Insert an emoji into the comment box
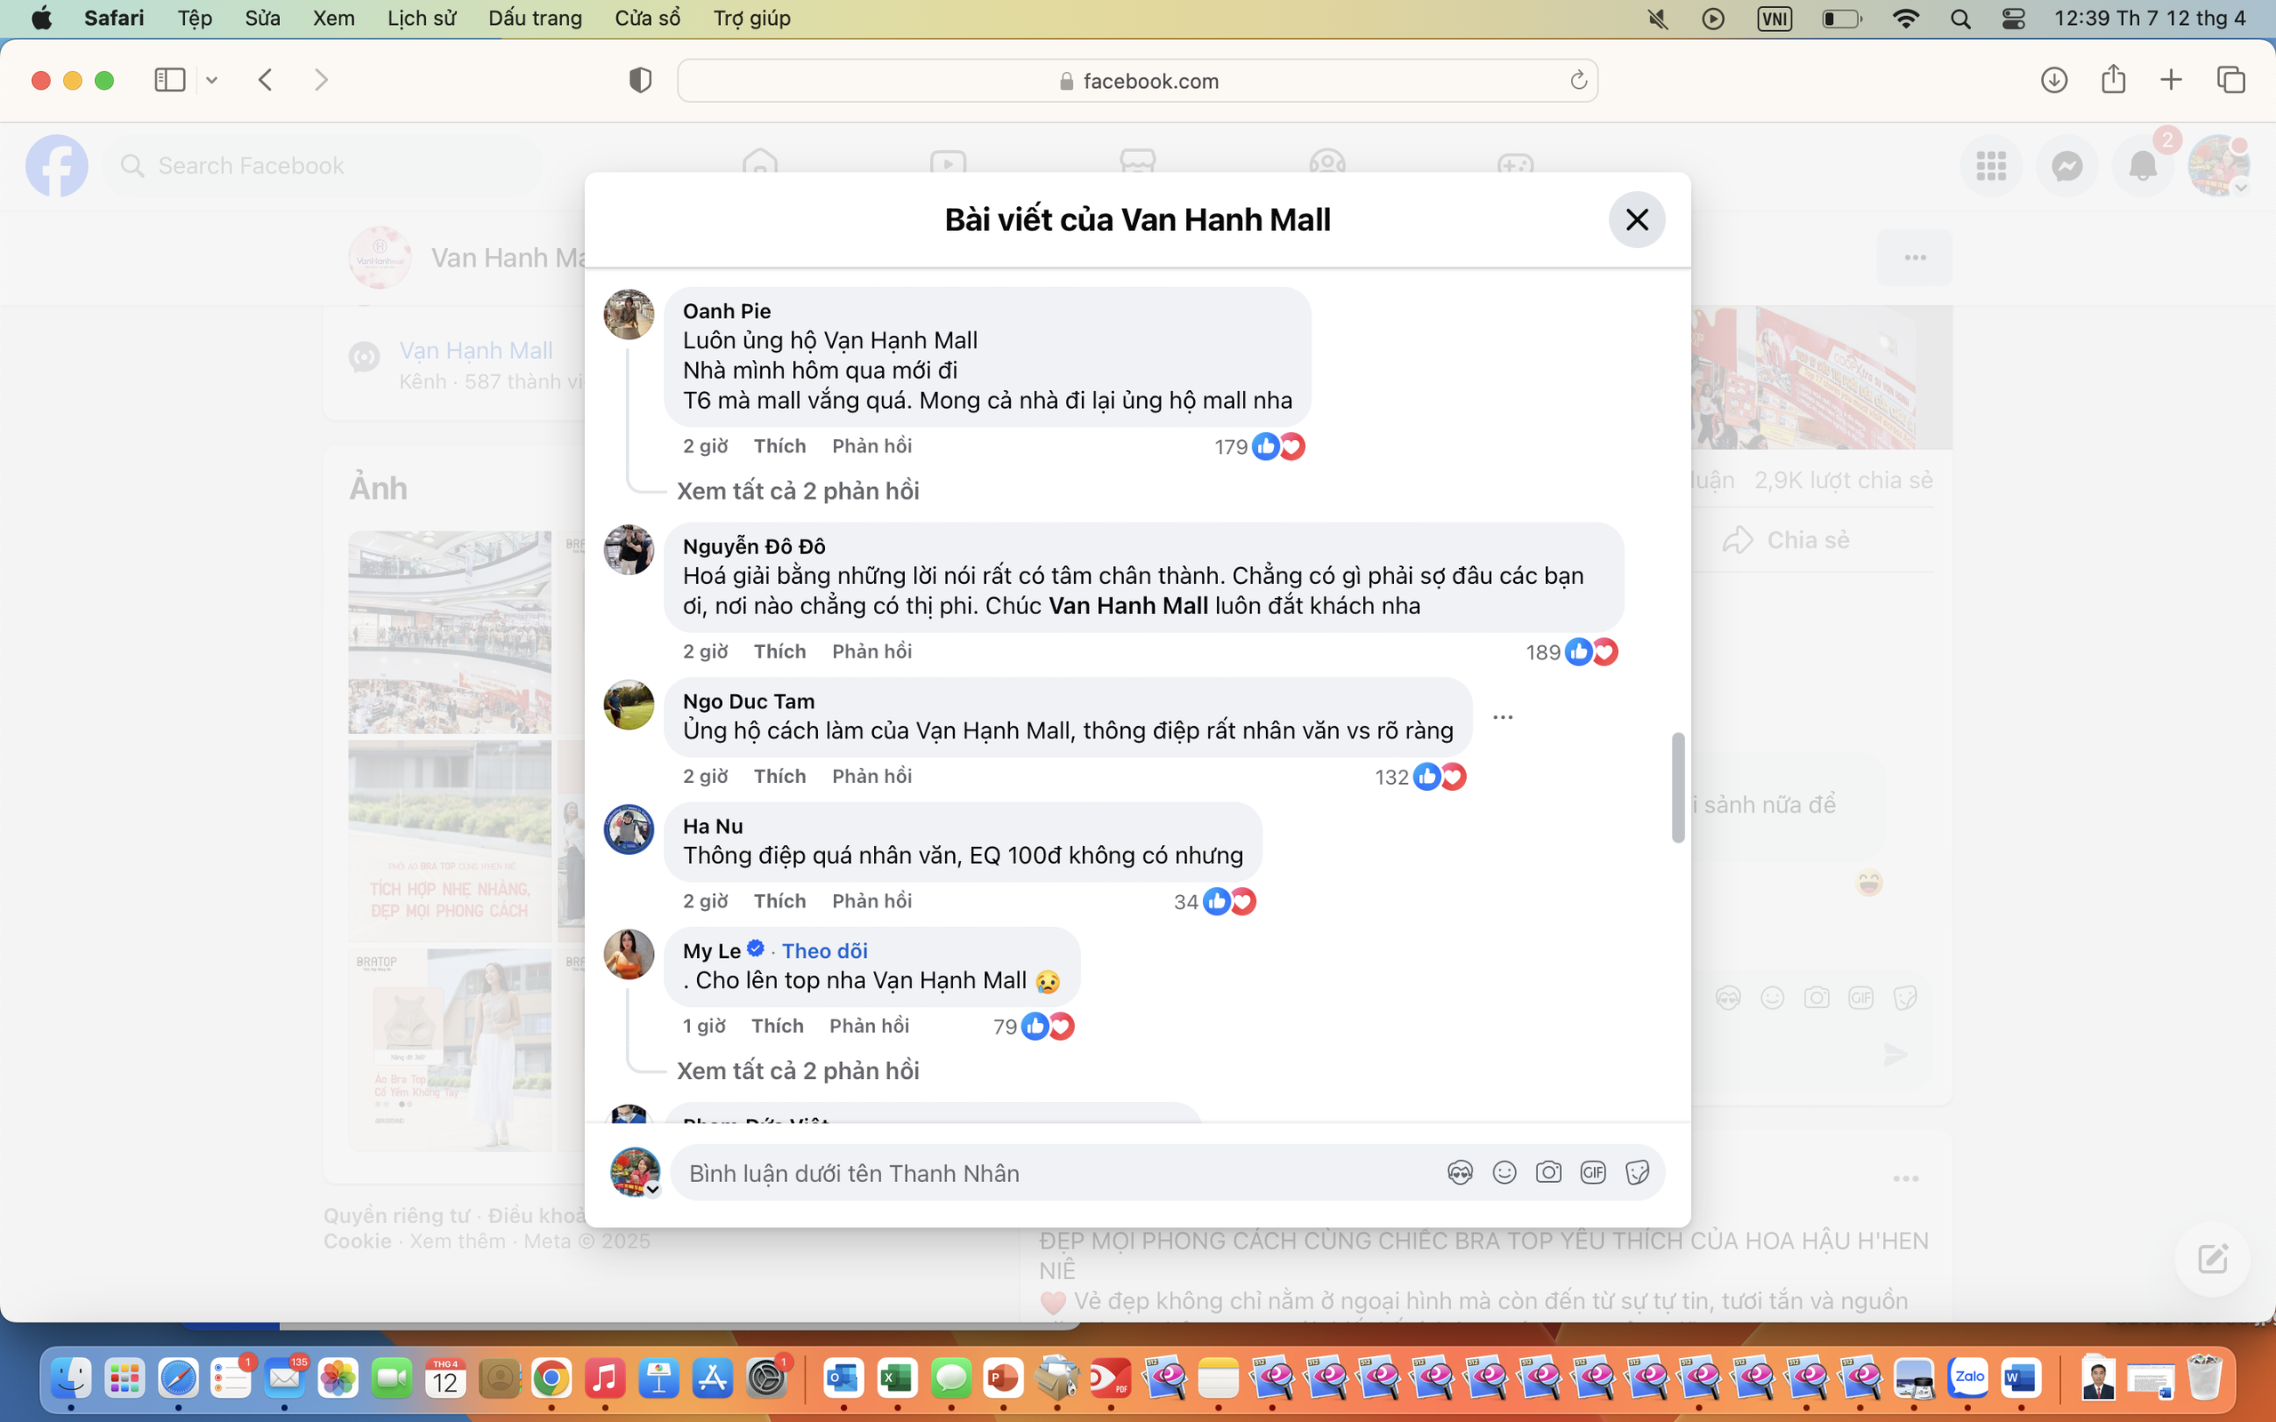 (x=1504, y=1173)
